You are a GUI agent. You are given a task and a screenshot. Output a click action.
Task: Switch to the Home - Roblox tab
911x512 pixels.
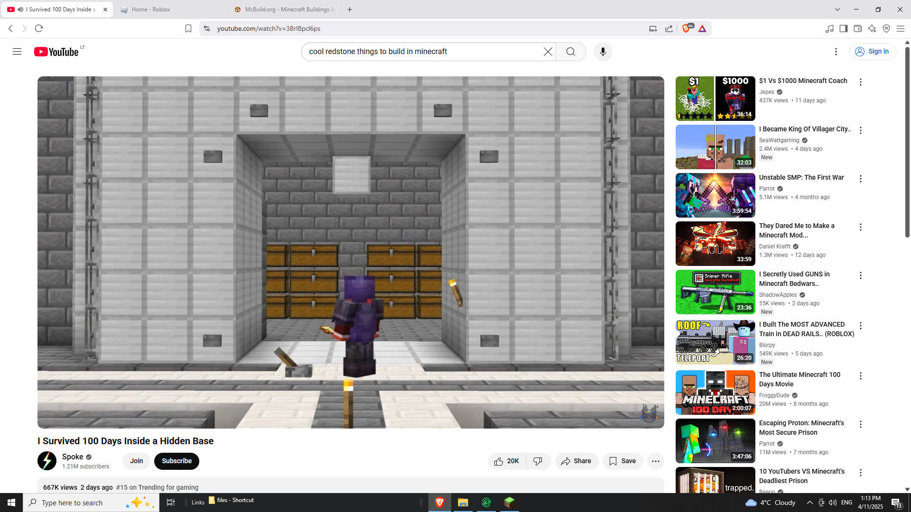(151, 9)
